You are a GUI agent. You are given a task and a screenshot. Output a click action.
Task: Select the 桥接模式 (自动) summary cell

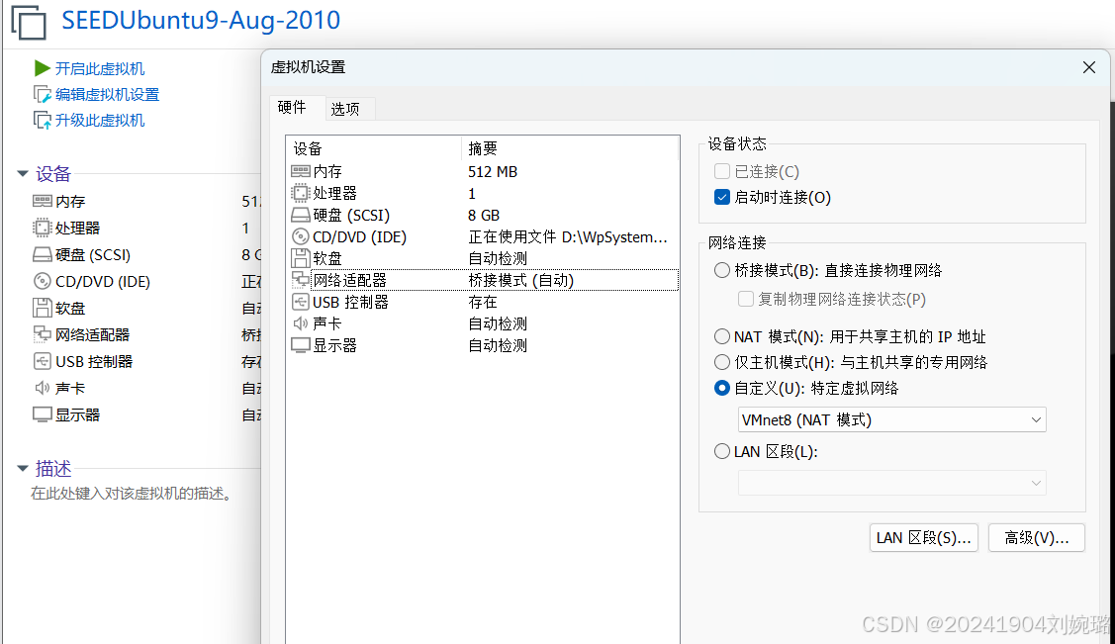click(x=521, y=280)
